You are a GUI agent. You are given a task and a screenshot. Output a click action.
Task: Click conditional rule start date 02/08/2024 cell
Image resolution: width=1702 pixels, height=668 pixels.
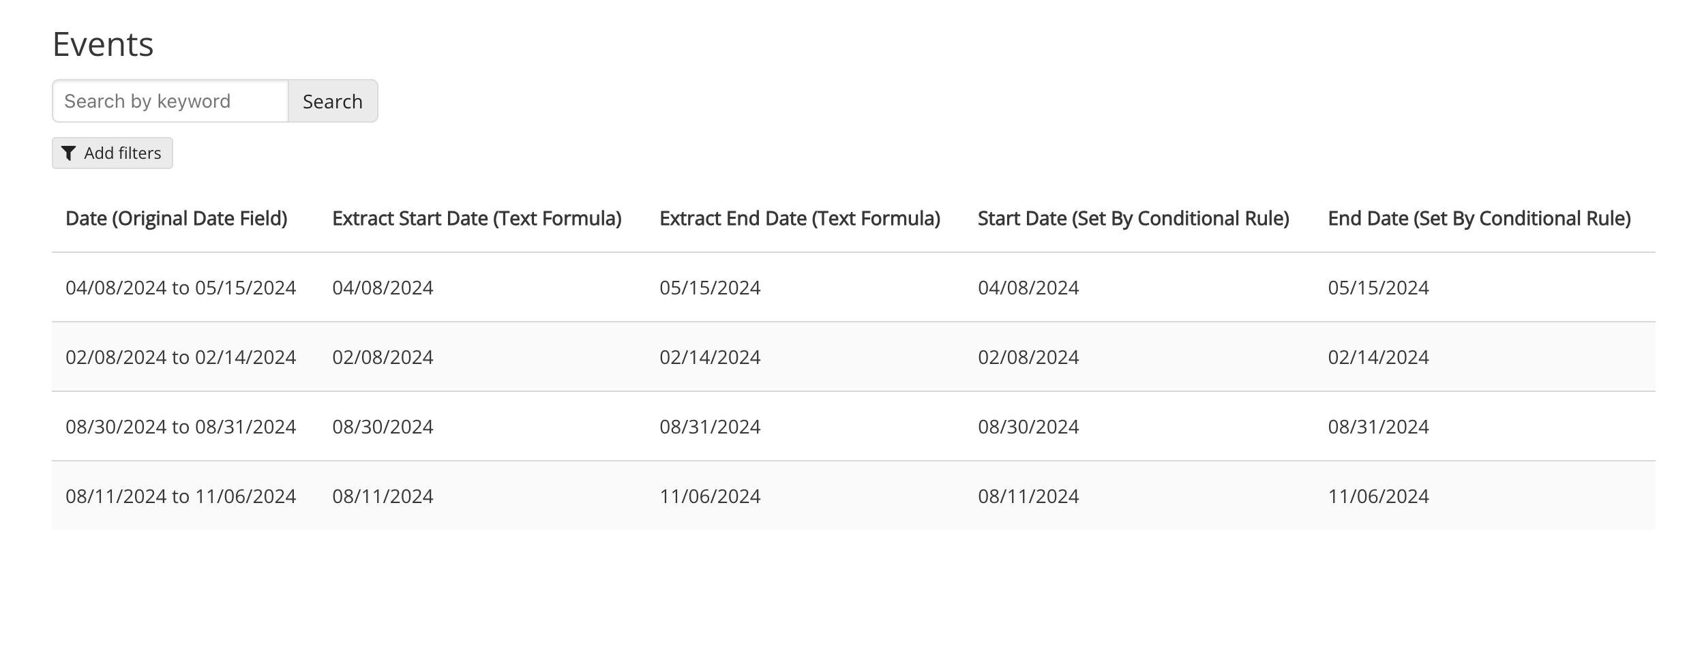point(1028,357)
